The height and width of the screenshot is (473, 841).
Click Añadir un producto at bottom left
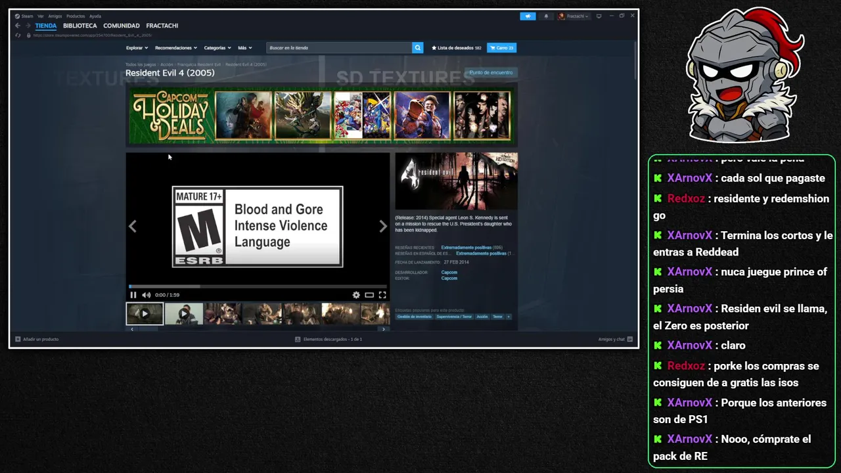(41, 339)
